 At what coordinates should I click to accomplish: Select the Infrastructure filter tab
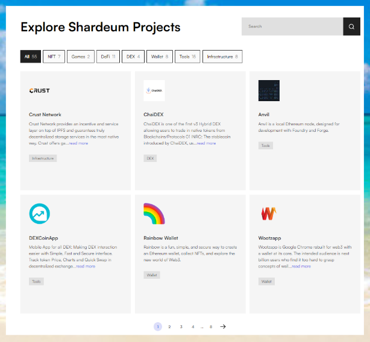[222, 57]
